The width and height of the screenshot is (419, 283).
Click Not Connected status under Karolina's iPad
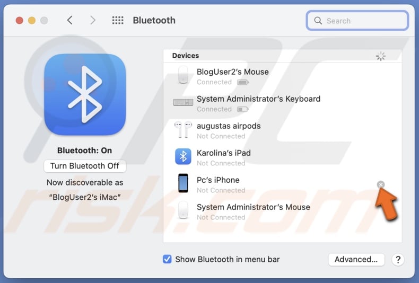click(x=221, y=163)
